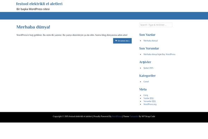Click the Copyright © 2015 footer text
Image resolution: width=208 pixels, height=139 pixels.
click(60, 116)
